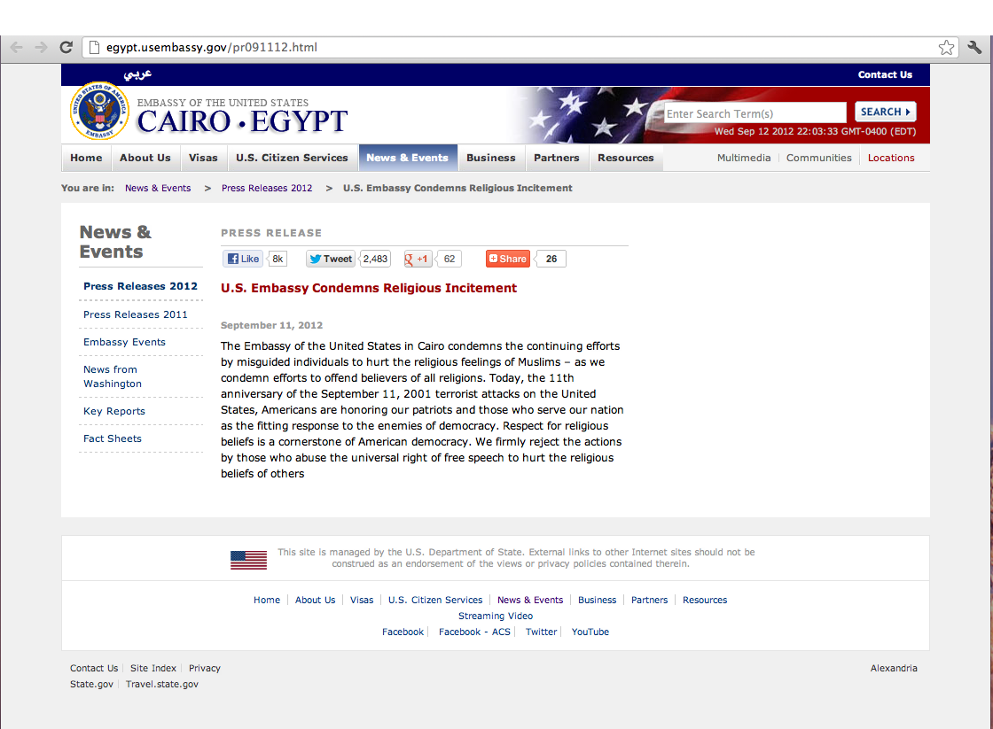Click the US Embassy seal logo

point(99,112)
